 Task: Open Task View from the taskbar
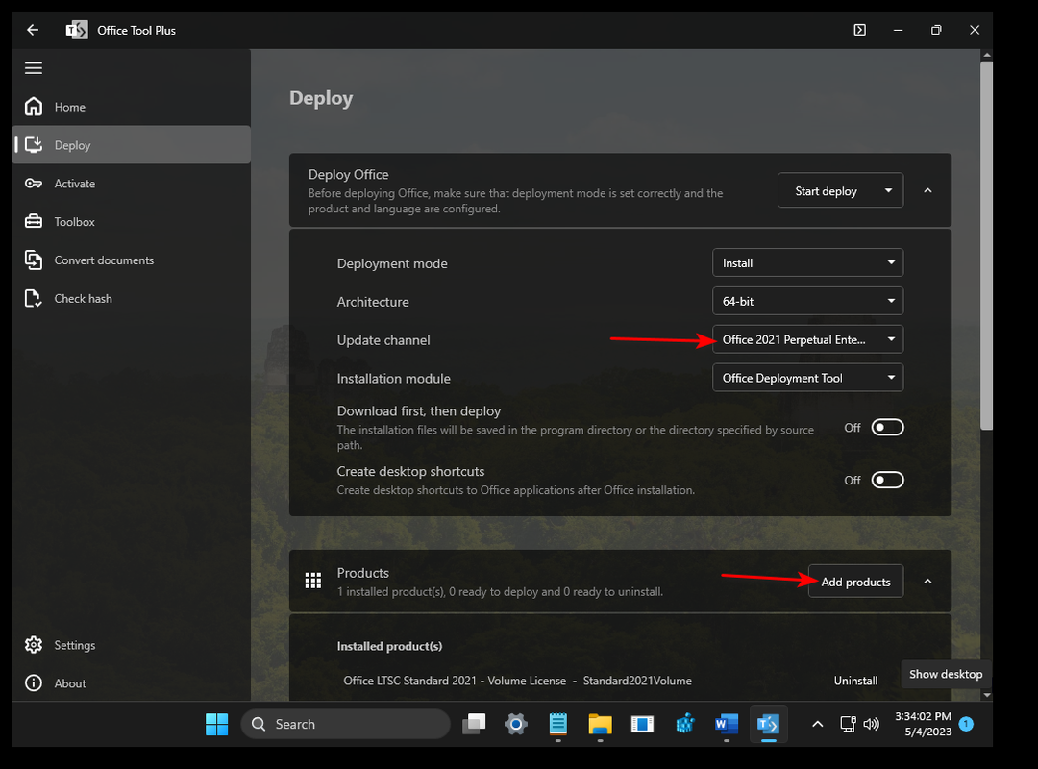coord(474,724)
